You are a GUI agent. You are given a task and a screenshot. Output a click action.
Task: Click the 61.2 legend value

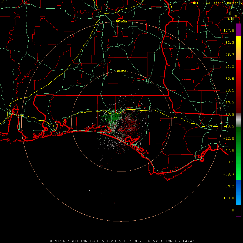[230, 66]
